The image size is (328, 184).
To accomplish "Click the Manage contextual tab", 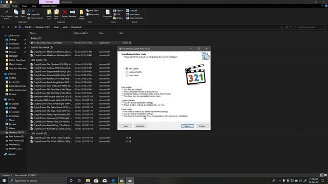I will [x=49, y=2].
